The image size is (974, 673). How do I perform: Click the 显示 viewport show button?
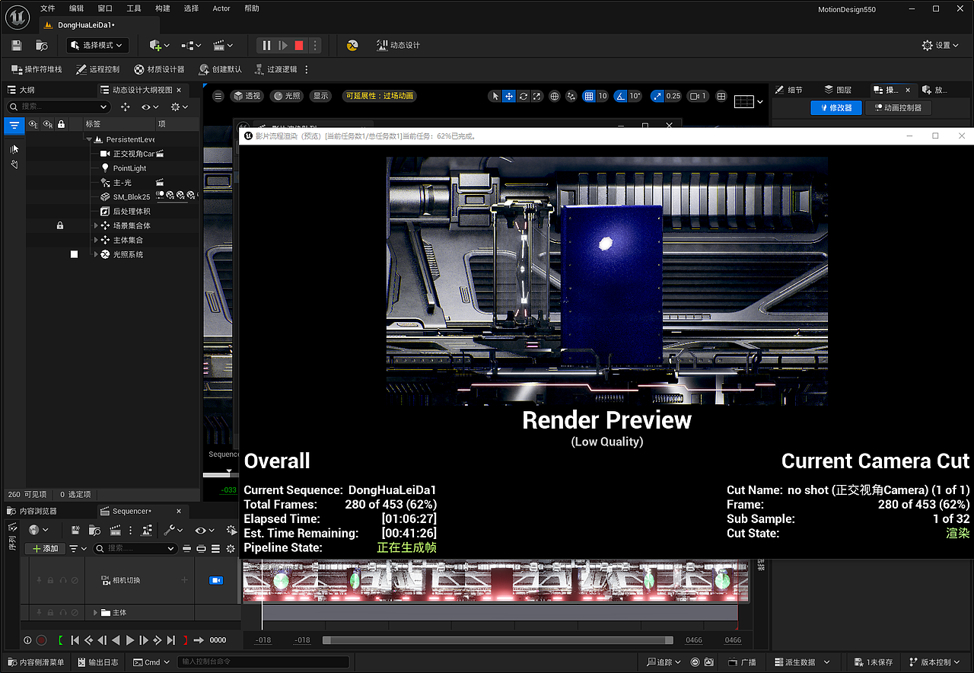(320, 96)
